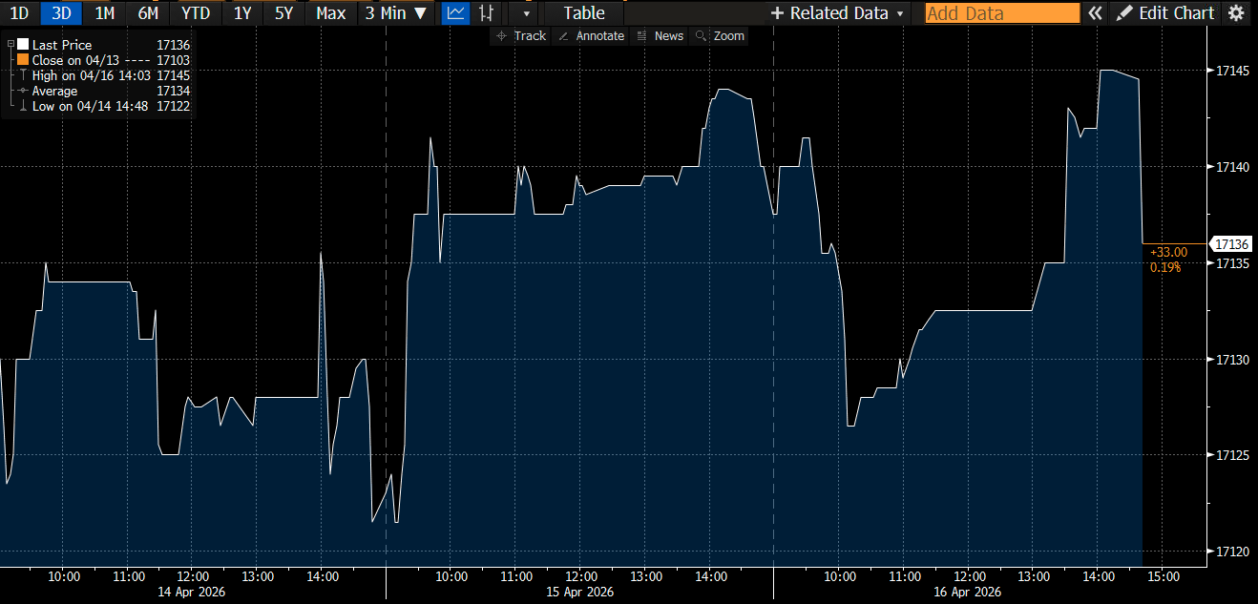Click the double-chevron collapse icon

(1096, 13)
